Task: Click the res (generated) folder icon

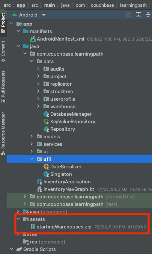Action: pos(26,242)
